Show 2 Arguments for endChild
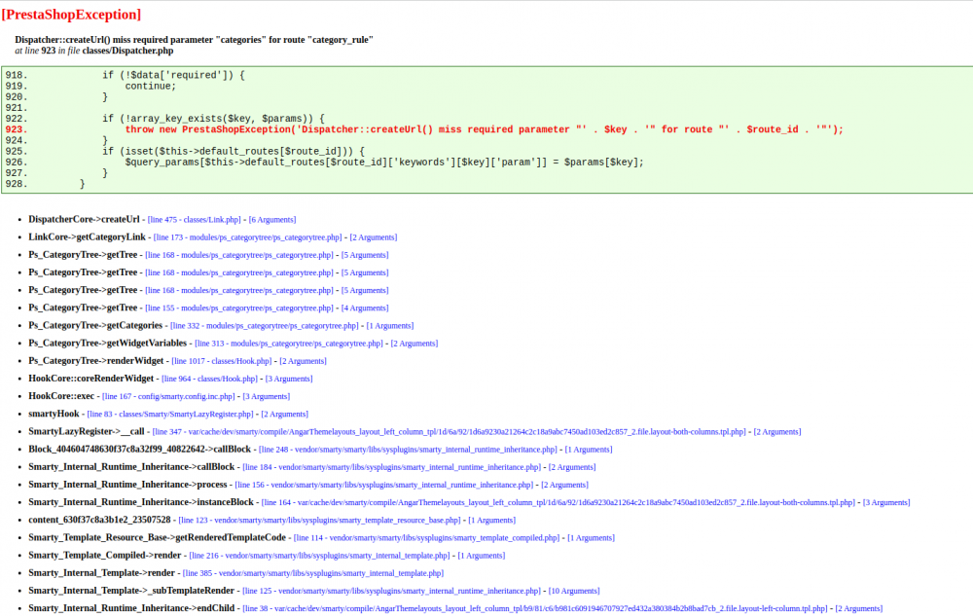973x616 pixels. tap(859, 608)
